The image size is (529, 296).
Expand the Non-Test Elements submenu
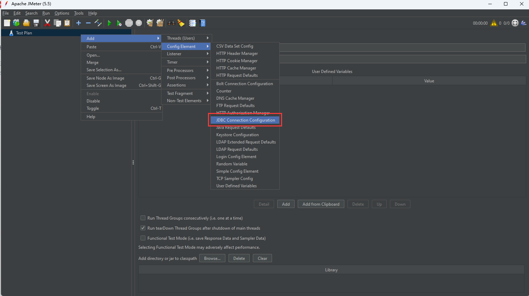click(186, 101)
